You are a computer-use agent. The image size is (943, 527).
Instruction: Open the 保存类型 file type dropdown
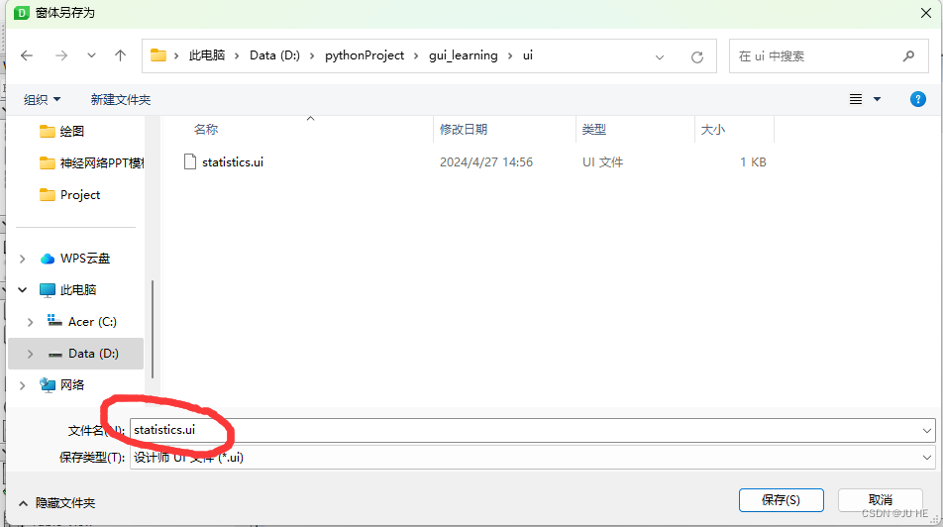pos(532,458)
